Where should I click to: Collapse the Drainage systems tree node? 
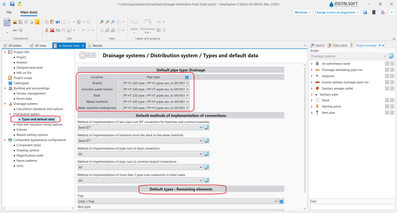5,104
